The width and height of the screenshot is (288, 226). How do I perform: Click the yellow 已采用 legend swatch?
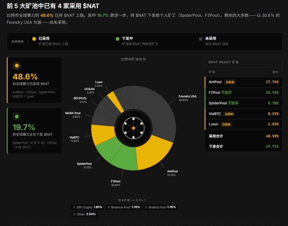34,39
